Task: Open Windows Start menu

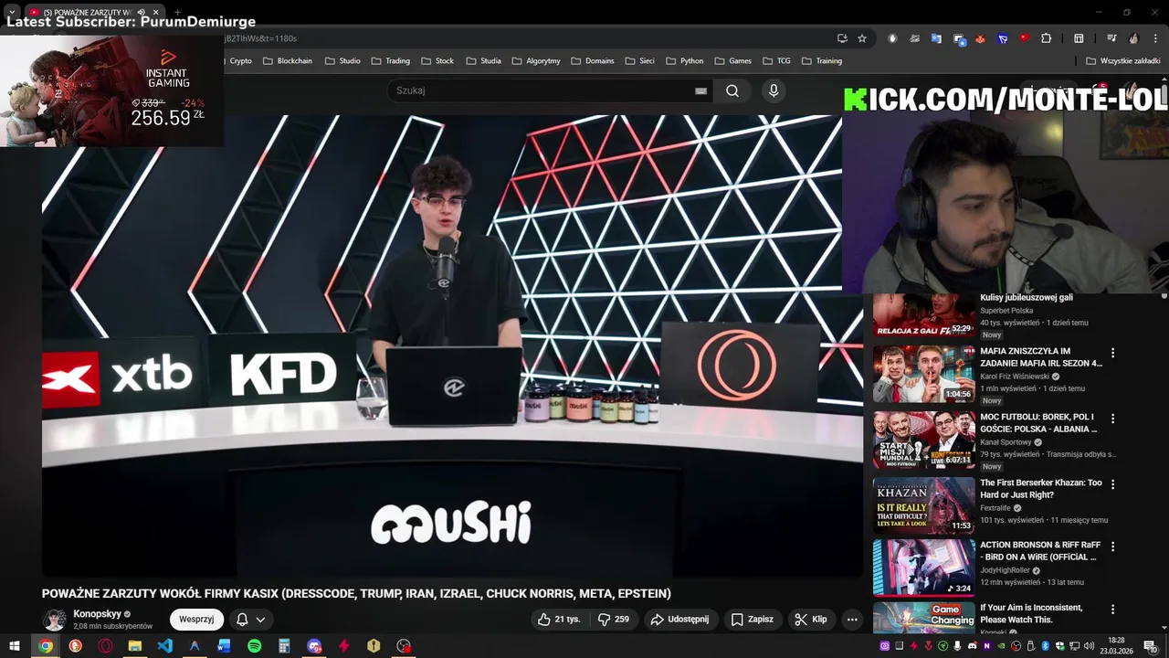Action: (x=15, y=646)
